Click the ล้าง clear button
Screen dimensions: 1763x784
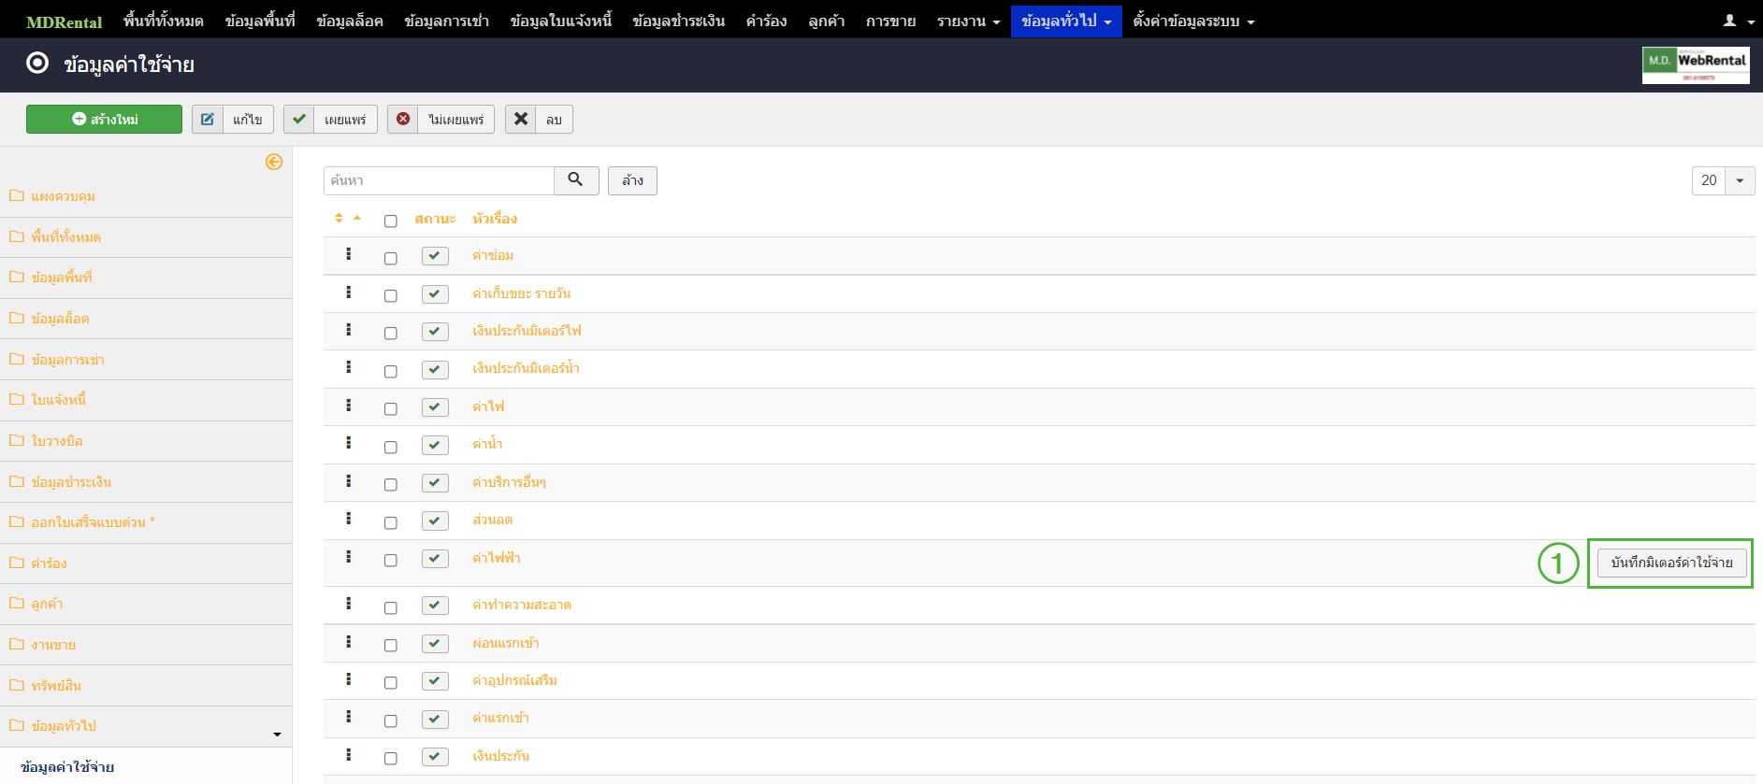[632, 180]
